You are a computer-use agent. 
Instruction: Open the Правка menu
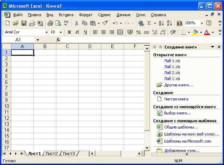[35, 15]
